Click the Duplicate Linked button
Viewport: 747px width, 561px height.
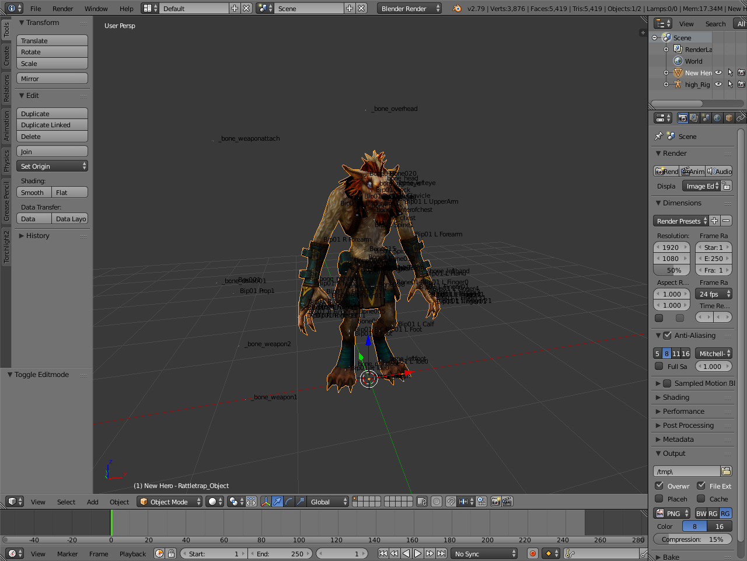[52, 125]
